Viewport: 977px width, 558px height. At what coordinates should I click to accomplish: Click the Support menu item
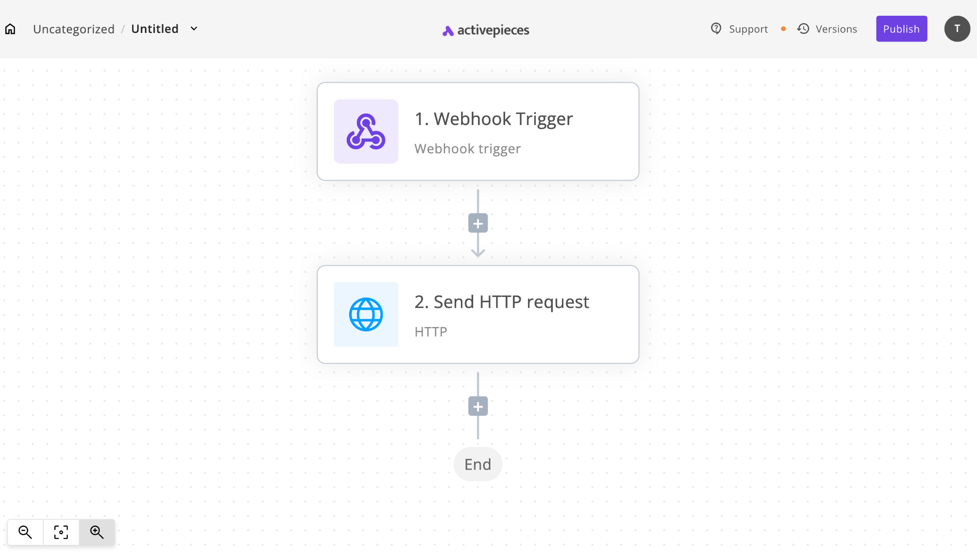coord(739,28)
